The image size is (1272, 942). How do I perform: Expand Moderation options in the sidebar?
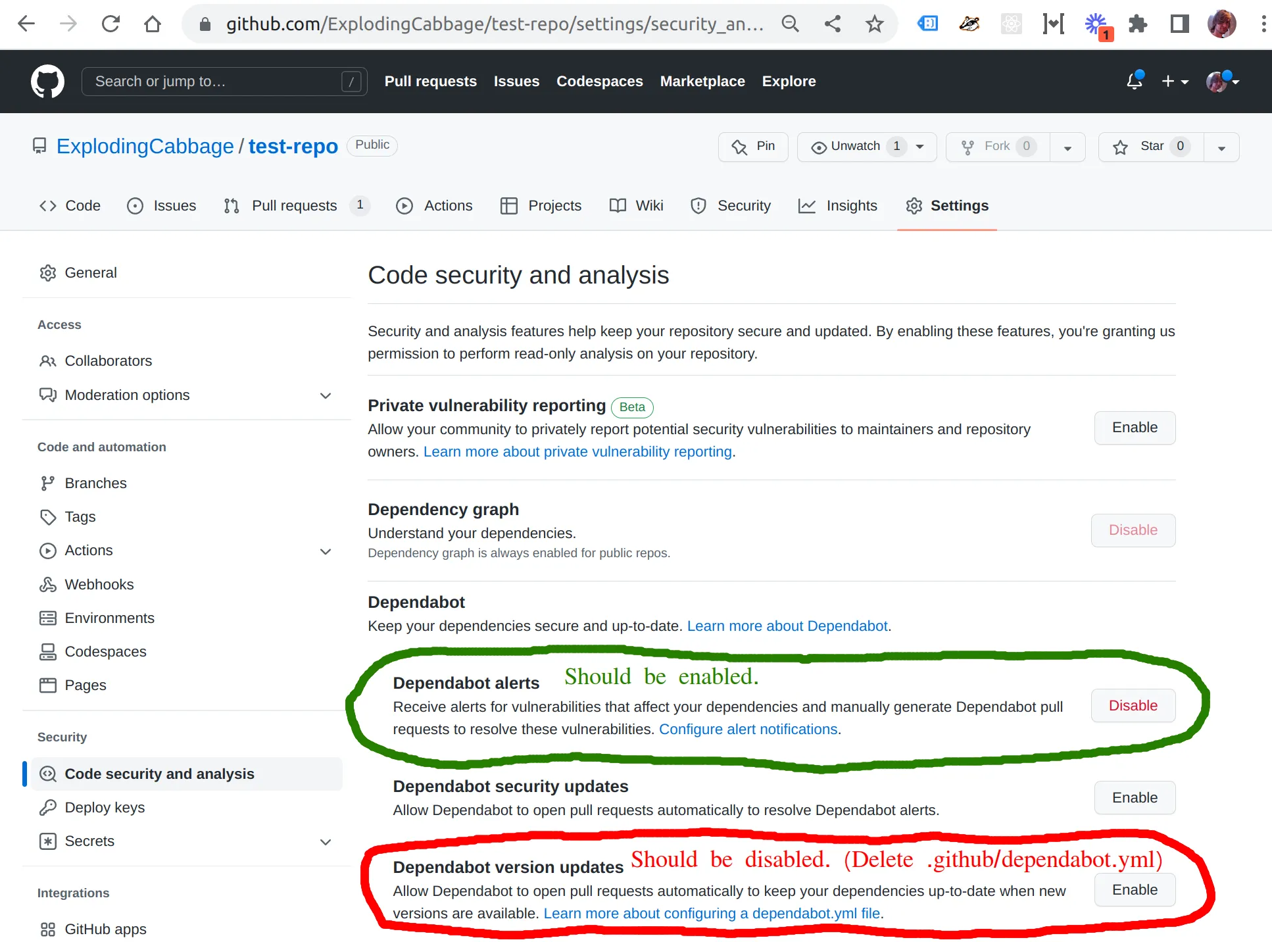(325, 395)
